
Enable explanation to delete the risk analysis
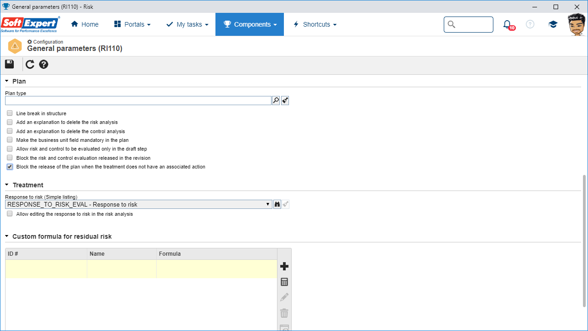(10, 122)
